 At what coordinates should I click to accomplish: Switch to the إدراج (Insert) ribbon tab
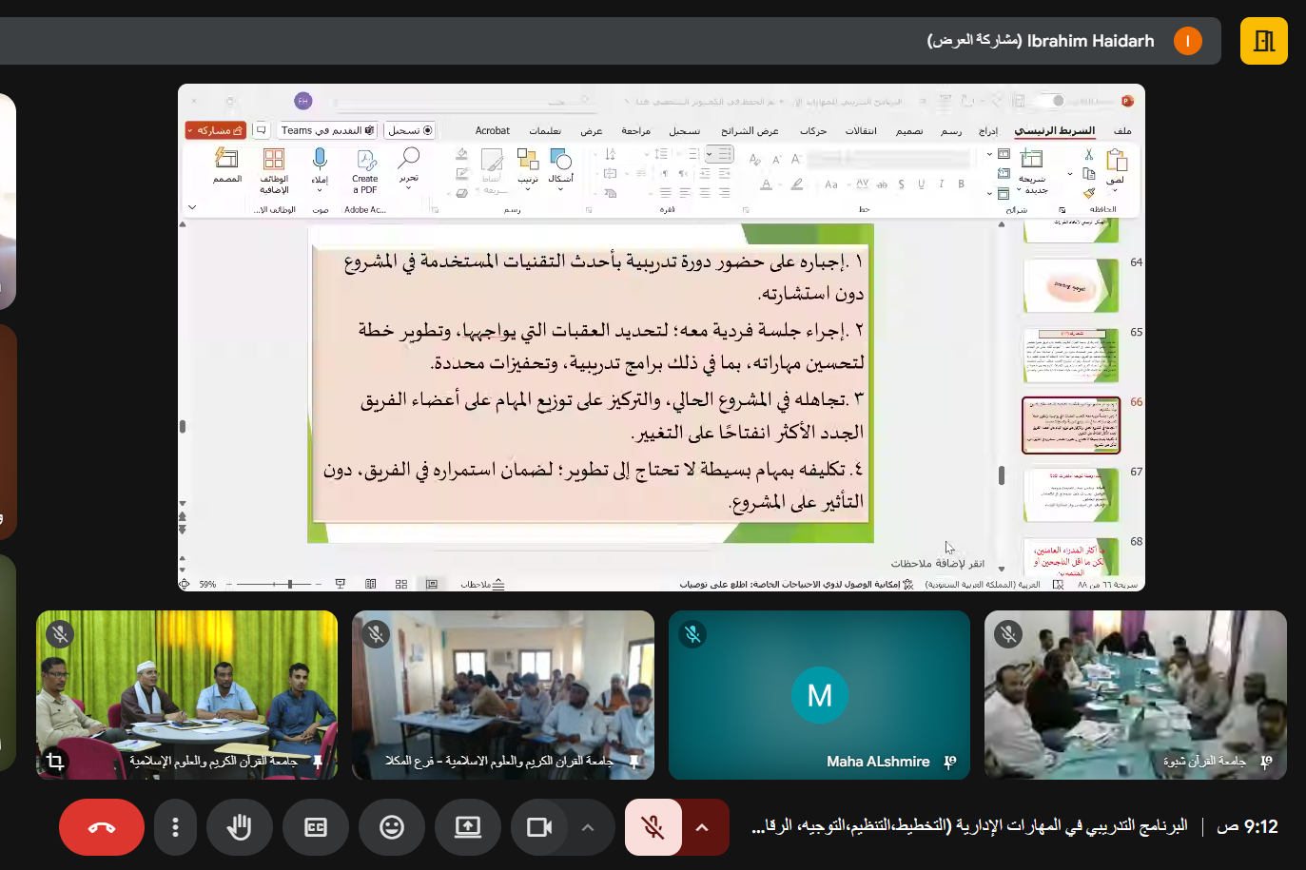988,130
